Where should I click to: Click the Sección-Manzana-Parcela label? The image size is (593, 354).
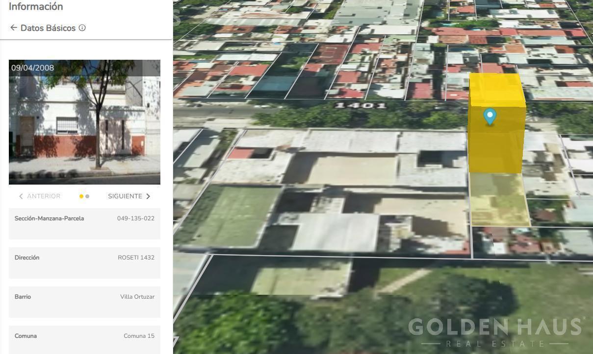pyautogui.click(x=49, y=218)
